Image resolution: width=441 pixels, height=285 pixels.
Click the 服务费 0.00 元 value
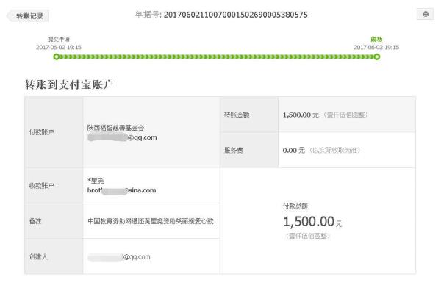click(x=293, y=151)
